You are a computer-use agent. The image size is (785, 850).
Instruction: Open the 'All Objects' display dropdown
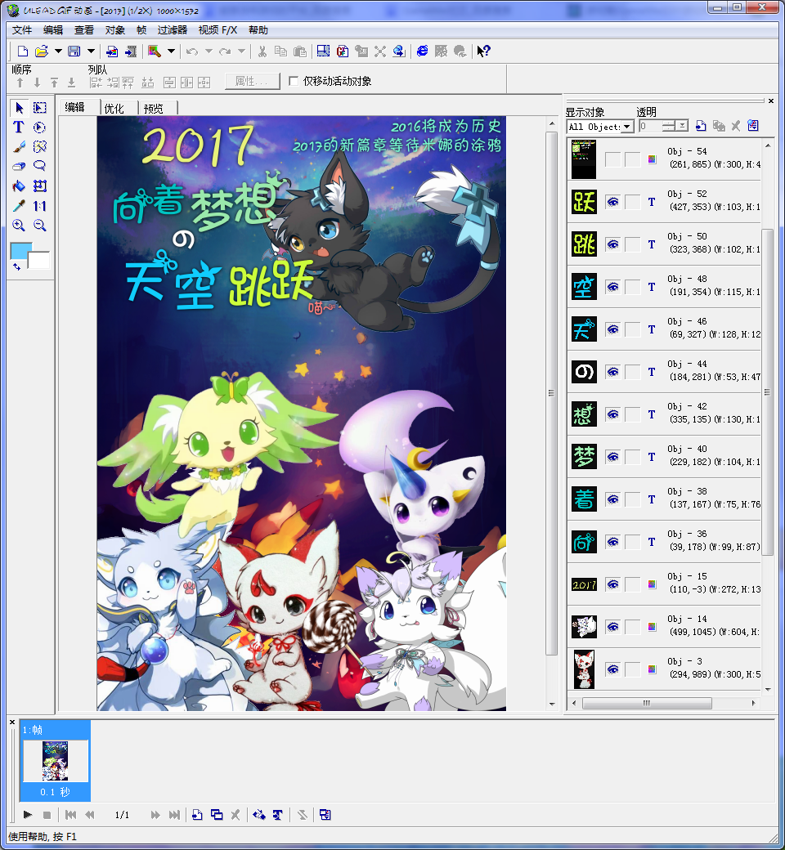point(628,127)
